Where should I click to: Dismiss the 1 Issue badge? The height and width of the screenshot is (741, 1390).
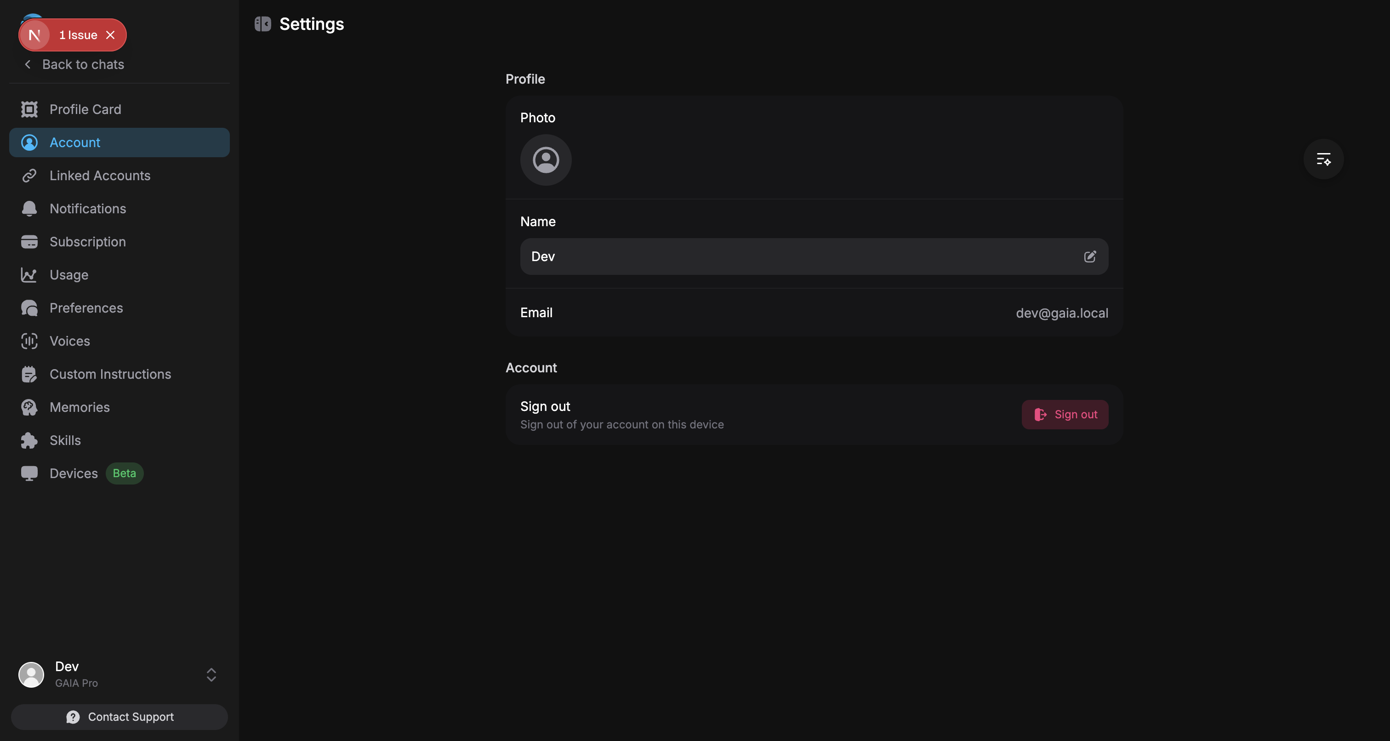[x=110, y=35]
